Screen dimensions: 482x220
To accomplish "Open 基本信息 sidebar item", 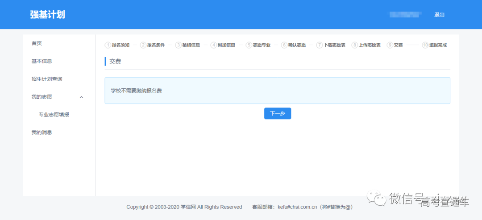I will (x=42, y=61).
